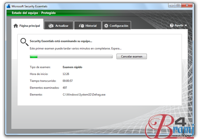Image resolution: width=198 pixels, height=140 pixels.
Task: Click the 'Hora de inicio:' label
Action: click(x=39, y=74)
